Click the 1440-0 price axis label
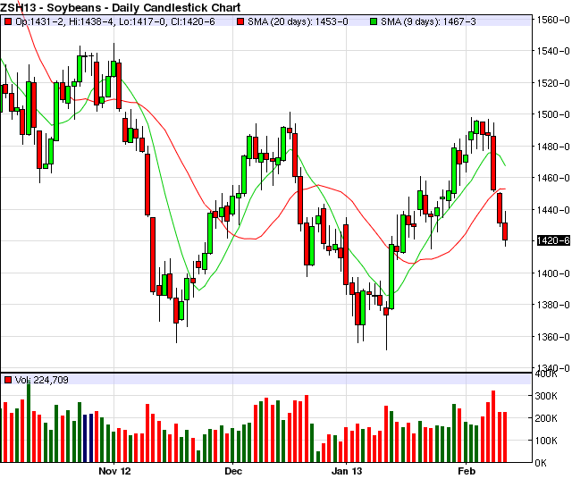The width and height of the screenshot is (572, 479). pos(552,210)
